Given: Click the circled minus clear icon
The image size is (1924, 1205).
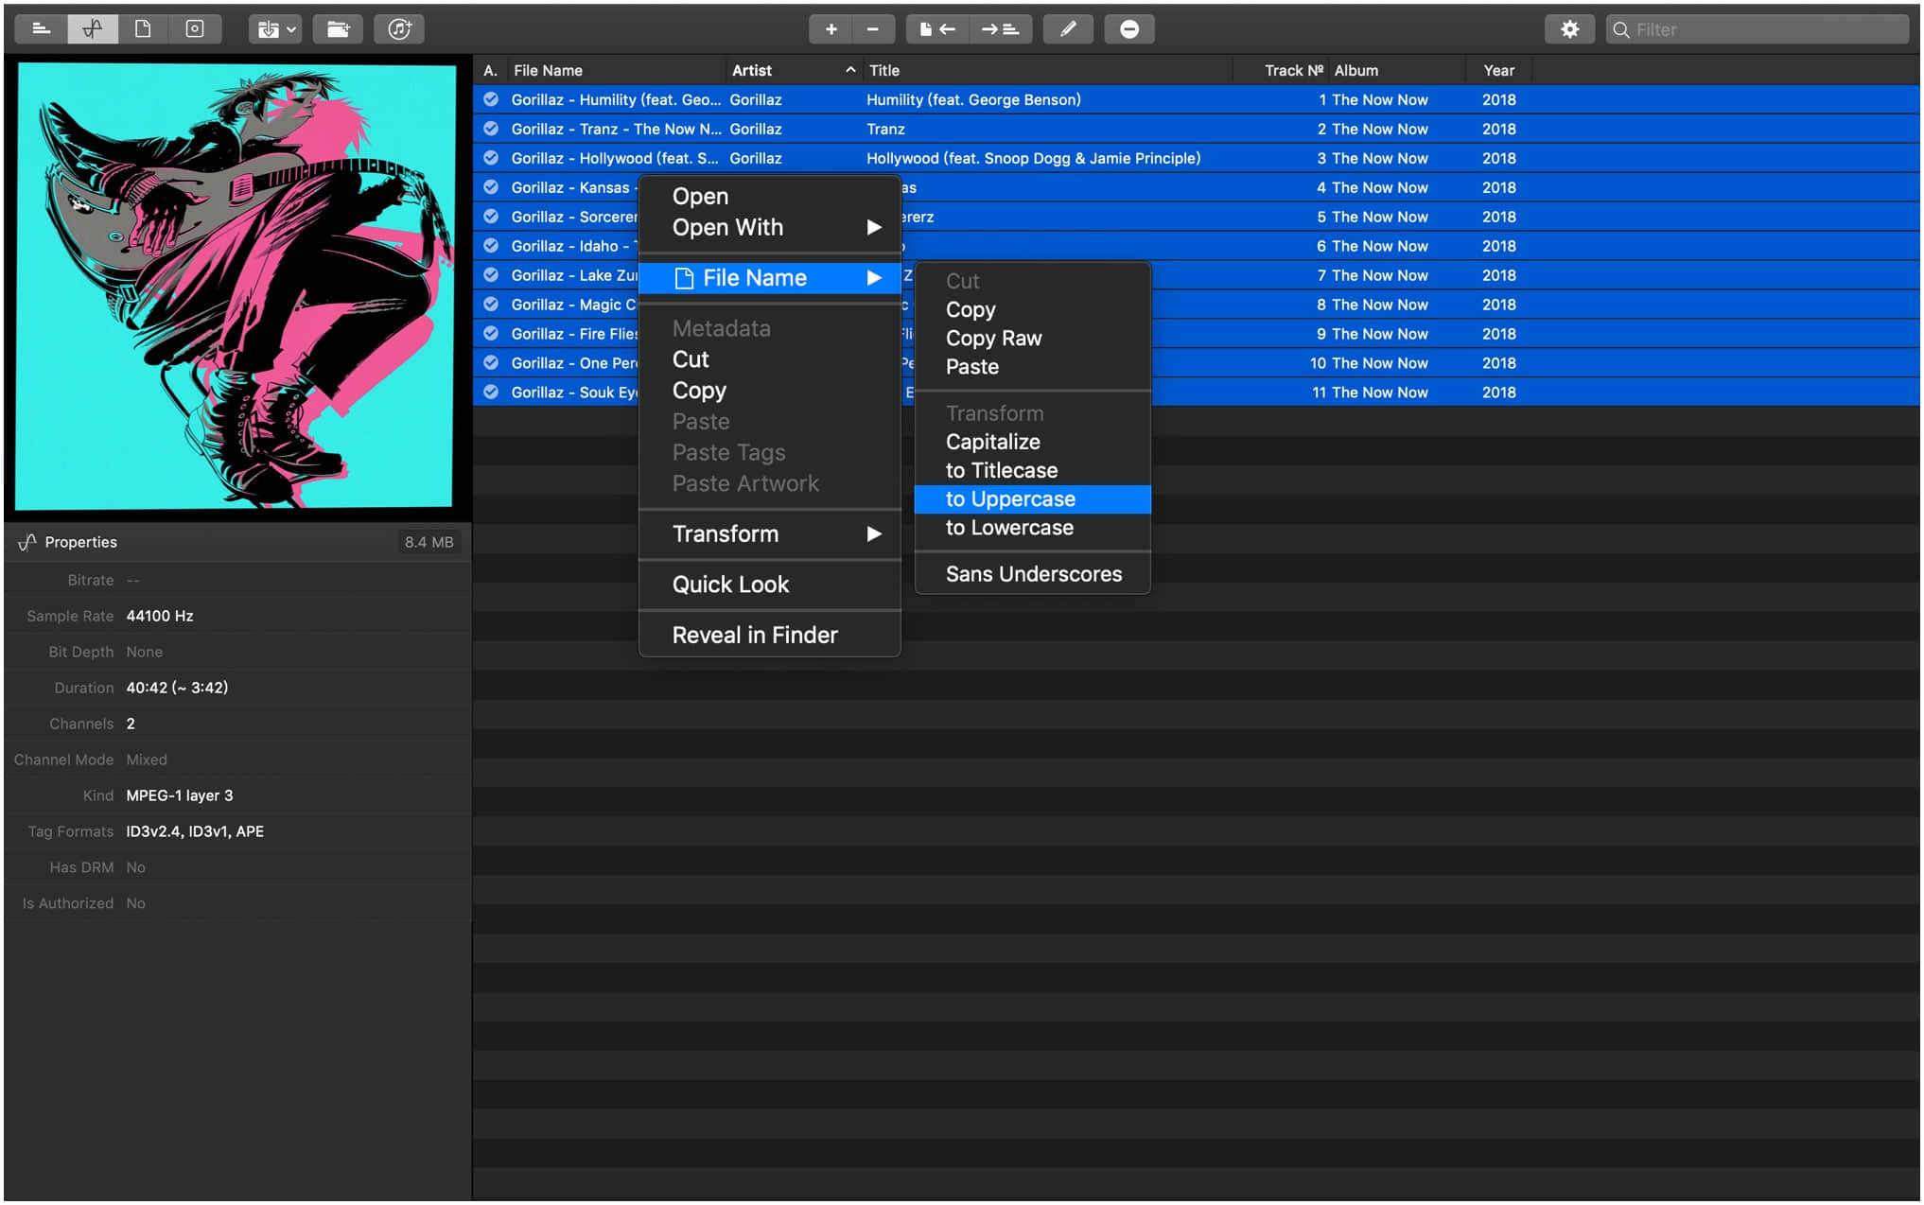Looking at the screenshot, I should pyautogui.click(x=1129, y=29).
